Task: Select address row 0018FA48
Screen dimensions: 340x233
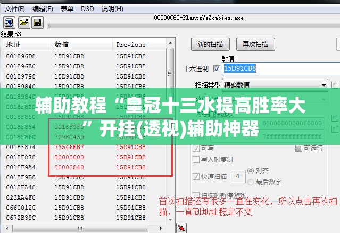Action: click(x=84, y=187)
